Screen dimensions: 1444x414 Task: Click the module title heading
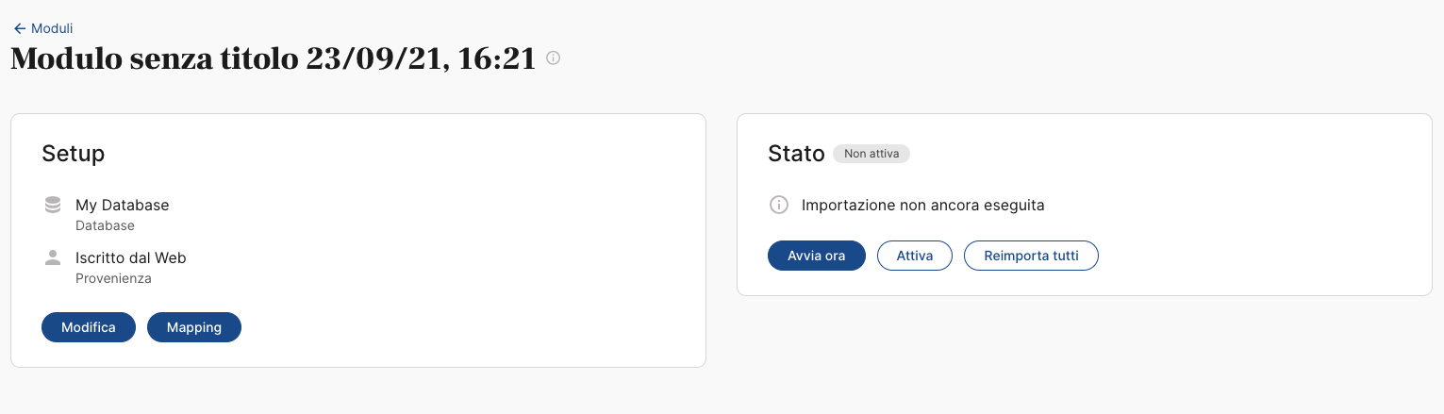(x=273, y=58)
